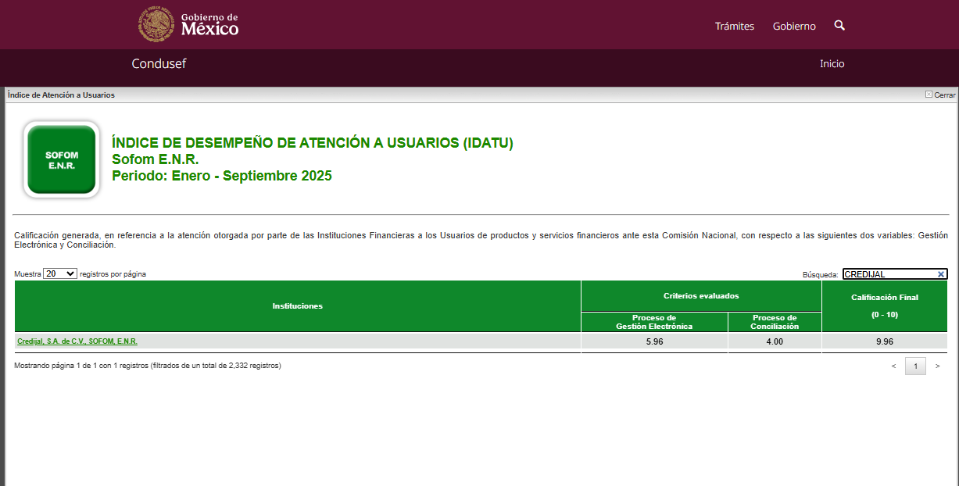Go to next page arrow in pagination
Viewport: 959px width, 486px height.
937,366
